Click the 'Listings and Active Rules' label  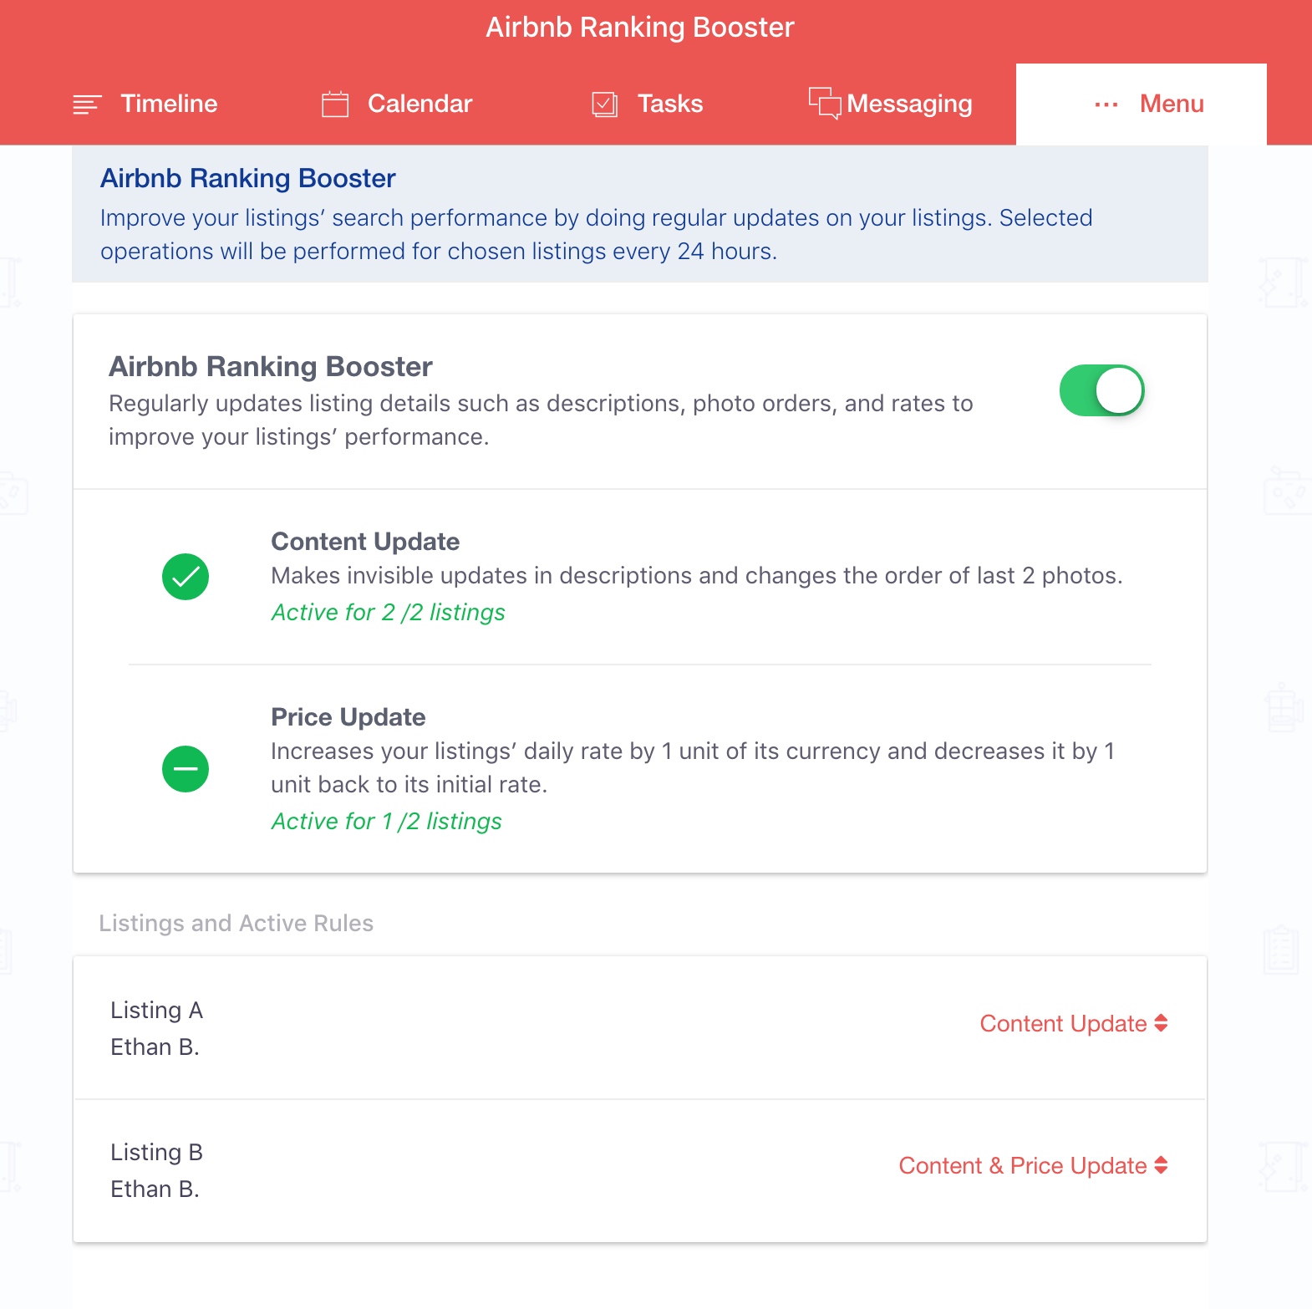tap(236, 924)
